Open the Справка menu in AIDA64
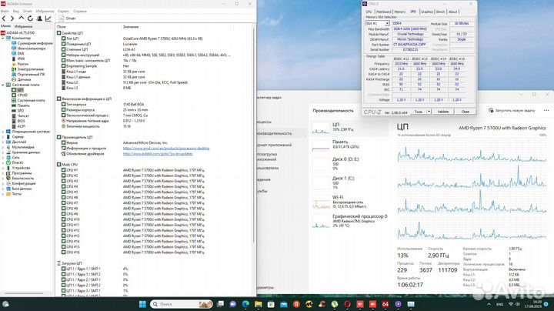Image resolution: width=554 pixels, height=311 pixels. tap(80, 12)
